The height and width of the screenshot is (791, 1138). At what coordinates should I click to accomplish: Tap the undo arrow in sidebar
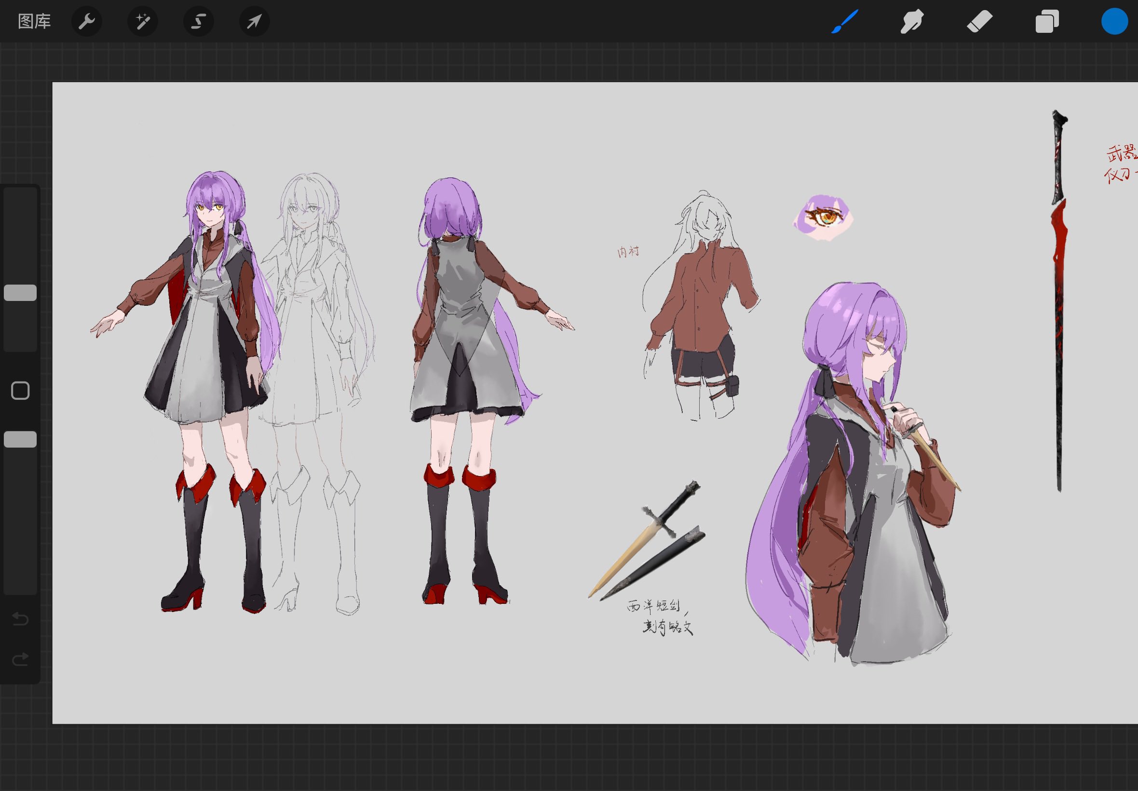(x=20, y=618)
